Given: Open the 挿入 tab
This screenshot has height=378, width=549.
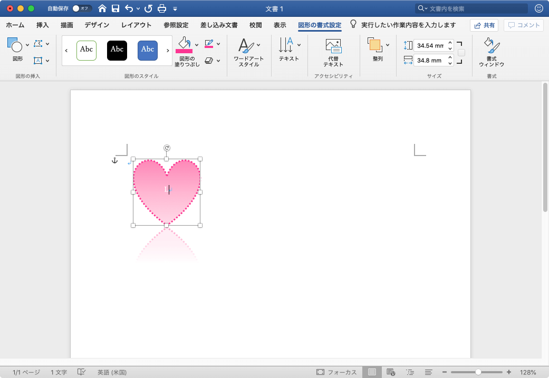Looking at the screenshot, I should pos(42,25).
